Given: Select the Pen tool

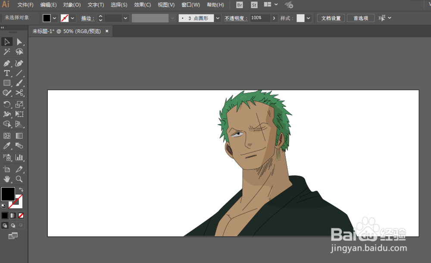Looking at the screenshot, I should tap(6, 63).
